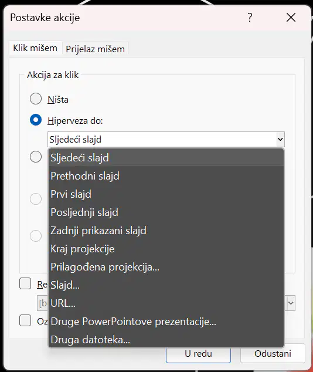Image resolution: width=313 pixels, height=372 pixels.
Task: Switch to the Prijelaz mišem tab
Action: pos(96,49)
